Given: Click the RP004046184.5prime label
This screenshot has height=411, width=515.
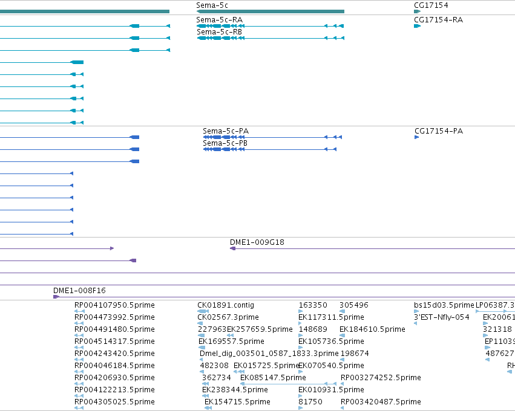Looking at the screenshot, I should point(114,366).
